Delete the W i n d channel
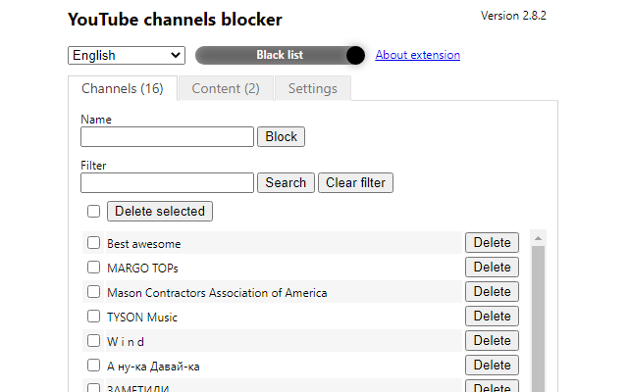 492,340
